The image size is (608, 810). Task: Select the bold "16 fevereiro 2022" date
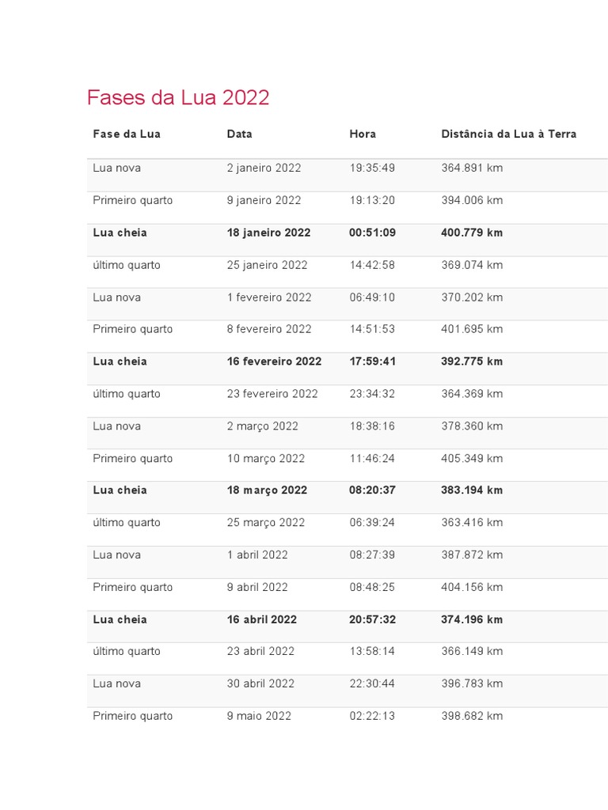pyautogui.click(x=274, y=361)
